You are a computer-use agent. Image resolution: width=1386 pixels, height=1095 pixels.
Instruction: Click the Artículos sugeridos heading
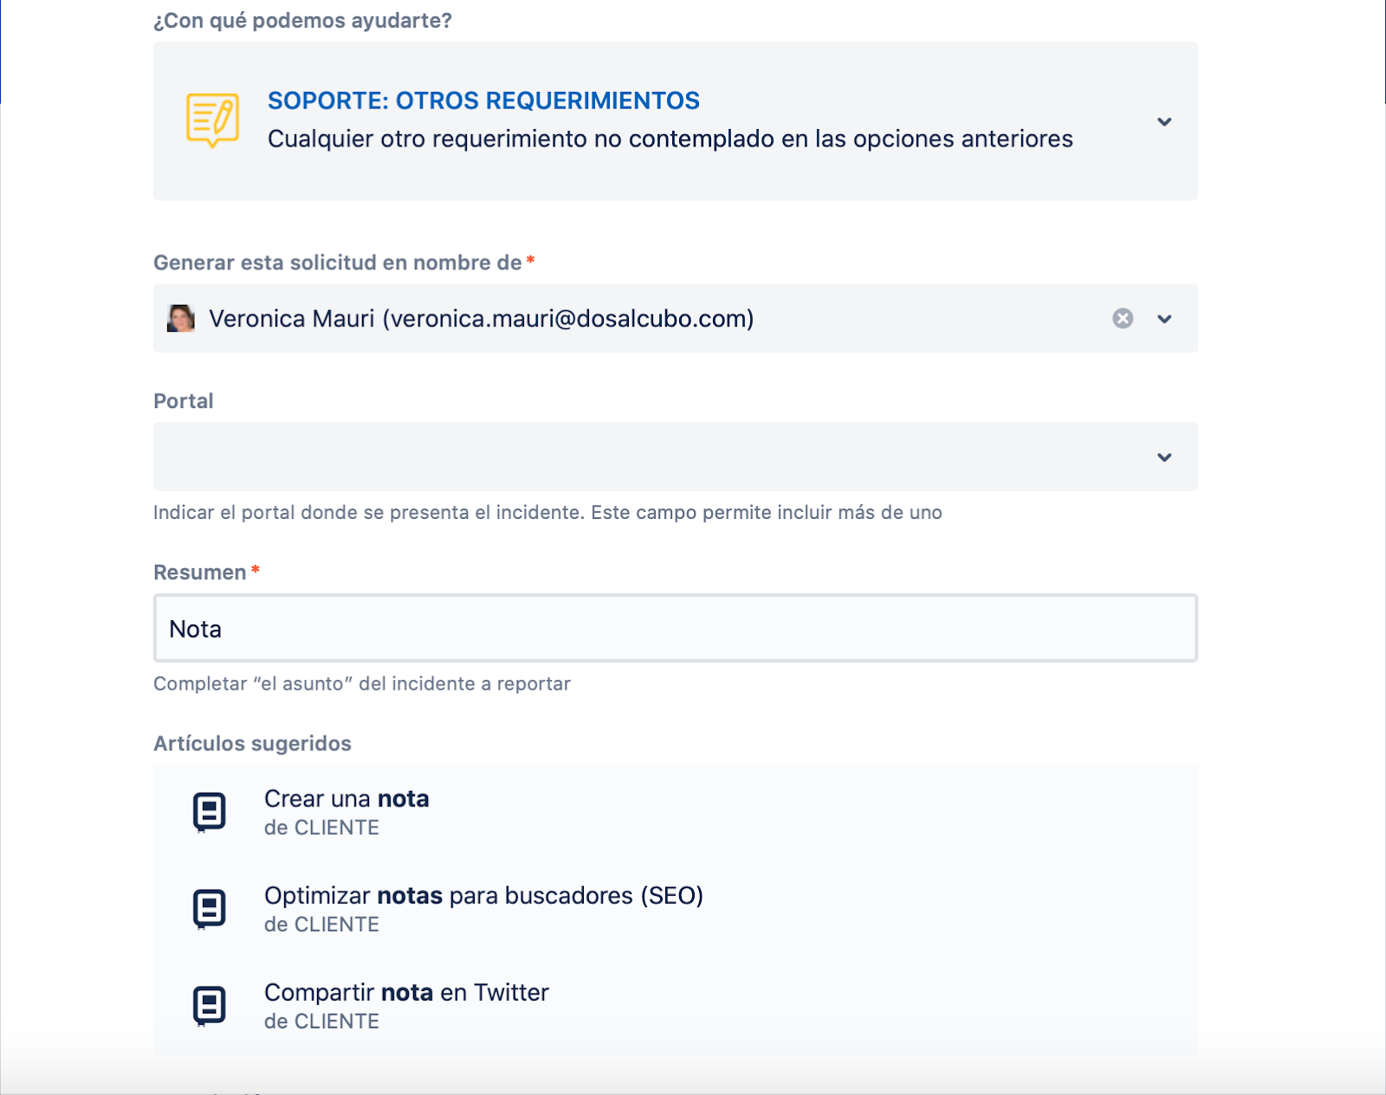point(252,743)
